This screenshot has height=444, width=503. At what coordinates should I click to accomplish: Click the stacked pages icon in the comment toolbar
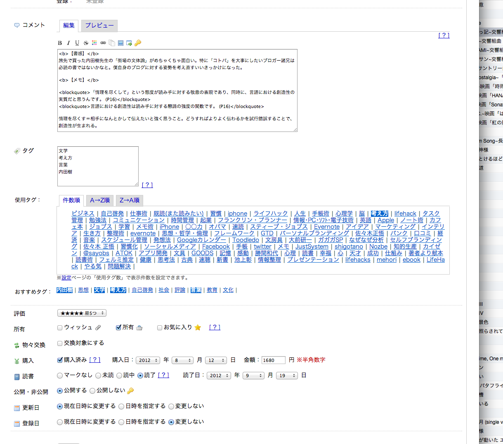pos(112,43)
